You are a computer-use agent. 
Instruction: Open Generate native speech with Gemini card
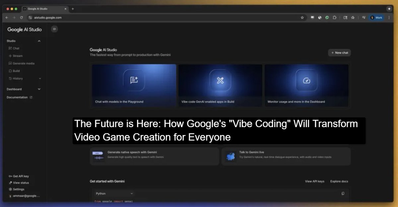point(154,156)
